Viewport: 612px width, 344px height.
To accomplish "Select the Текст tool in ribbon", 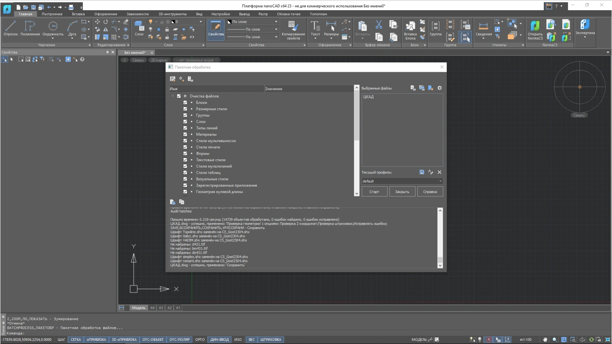I will (x=315, y=28).
